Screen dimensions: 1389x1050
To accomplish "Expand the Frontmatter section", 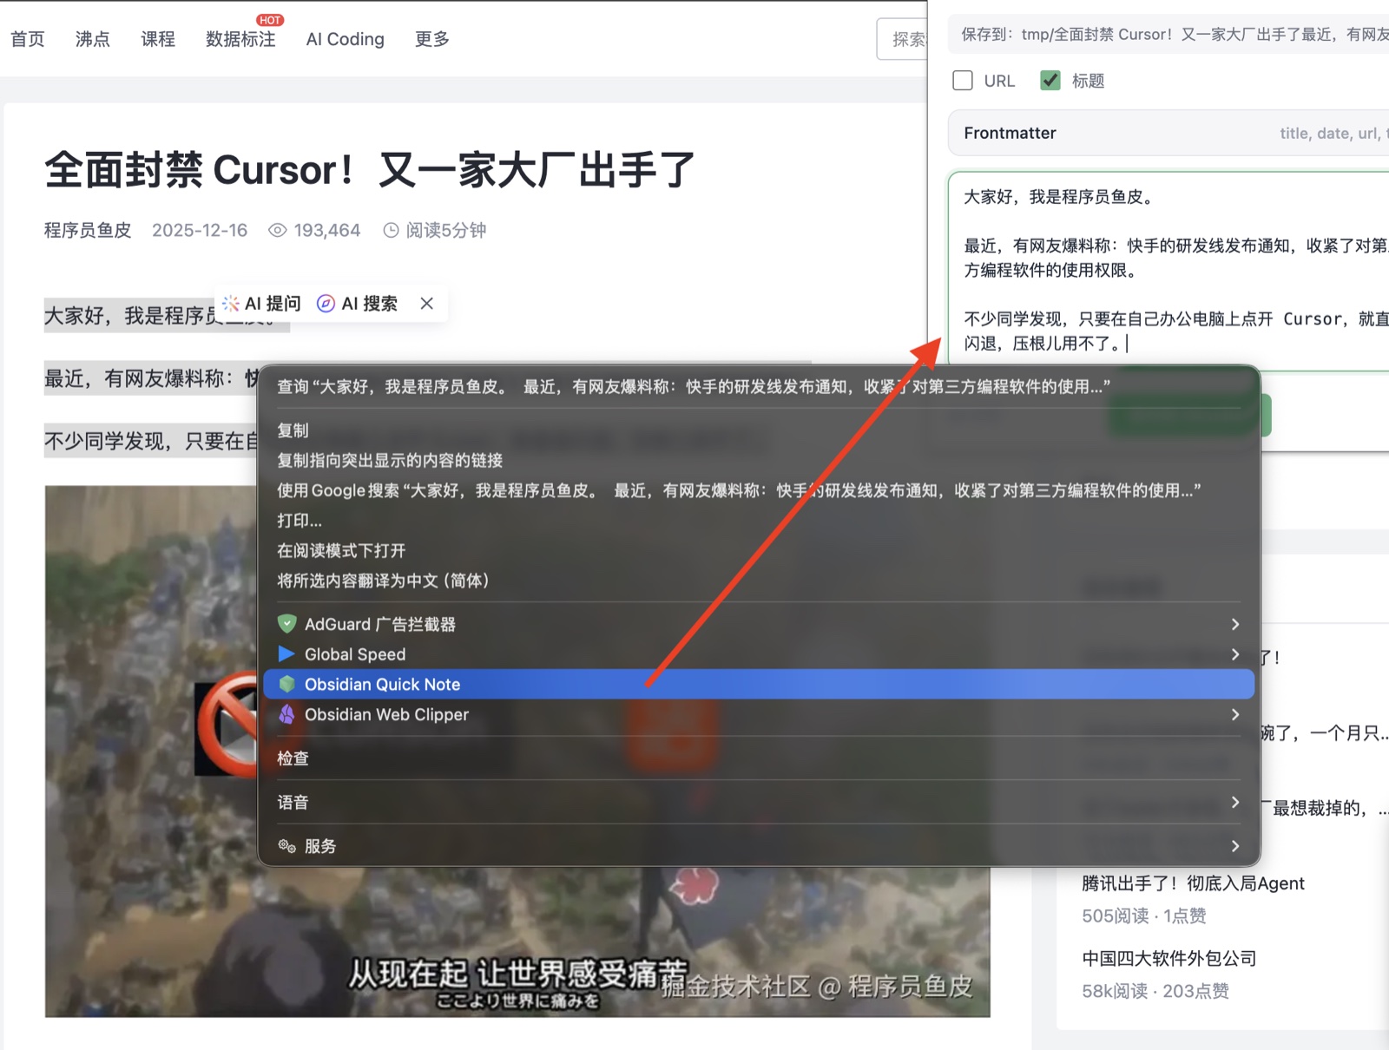I will 1168,133.
